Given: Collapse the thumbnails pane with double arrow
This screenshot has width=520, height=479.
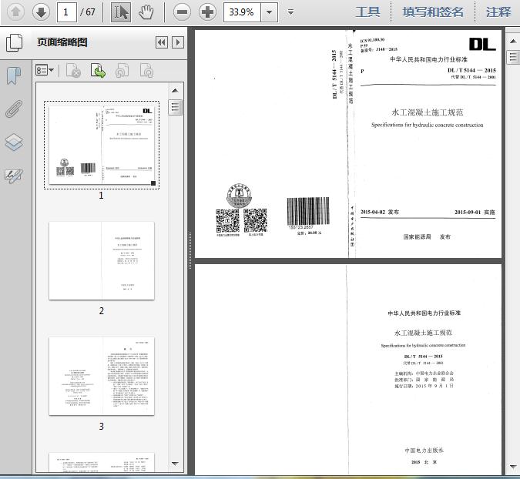Looking at the screenshot, I should (162, 43).
